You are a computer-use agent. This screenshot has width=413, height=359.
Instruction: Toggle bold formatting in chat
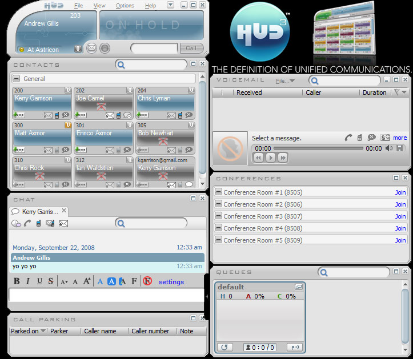click(x=17, y=281)
